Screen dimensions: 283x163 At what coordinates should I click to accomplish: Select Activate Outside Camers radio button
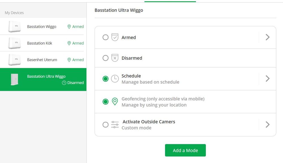pos(105,125)
